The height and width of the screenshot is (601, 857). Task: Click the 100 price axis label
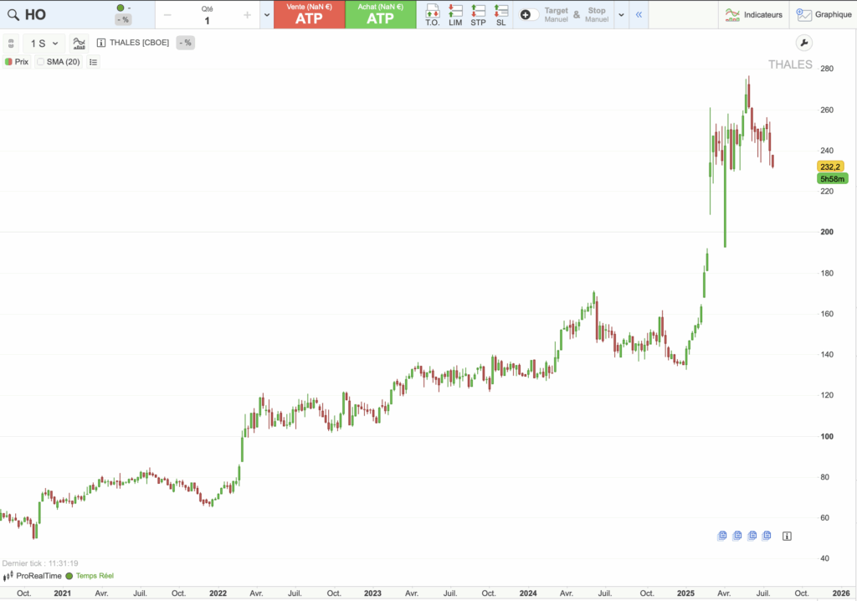[827, 436]
